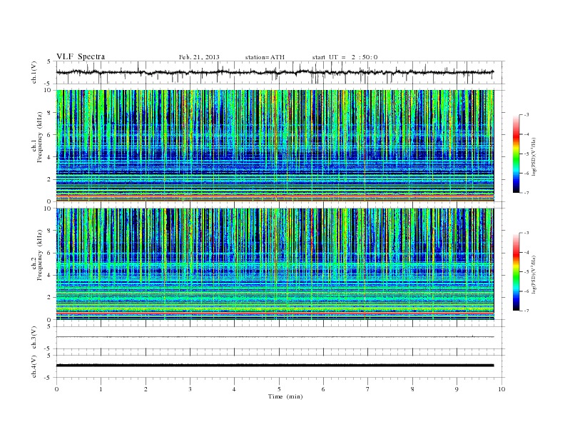The image size is (565, 437).
Task: Click the "2" kHz tick of ch.2 spectrogram
Action: point(49,298)
